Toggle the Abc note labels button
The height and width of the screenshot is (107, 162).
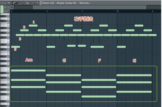pos(7,11)
